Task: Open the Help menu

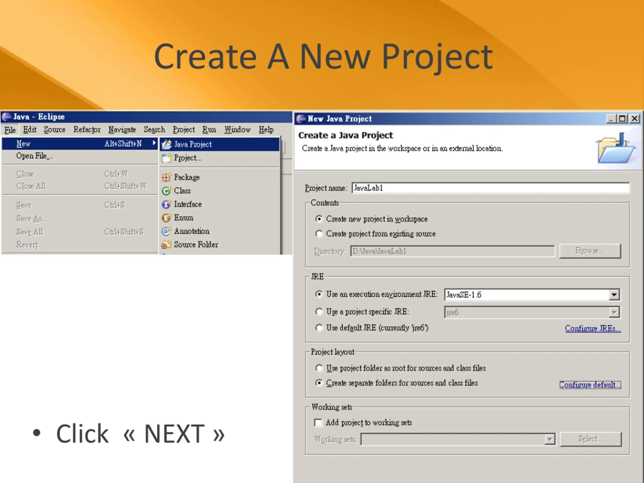Action: tap(266, 130)
